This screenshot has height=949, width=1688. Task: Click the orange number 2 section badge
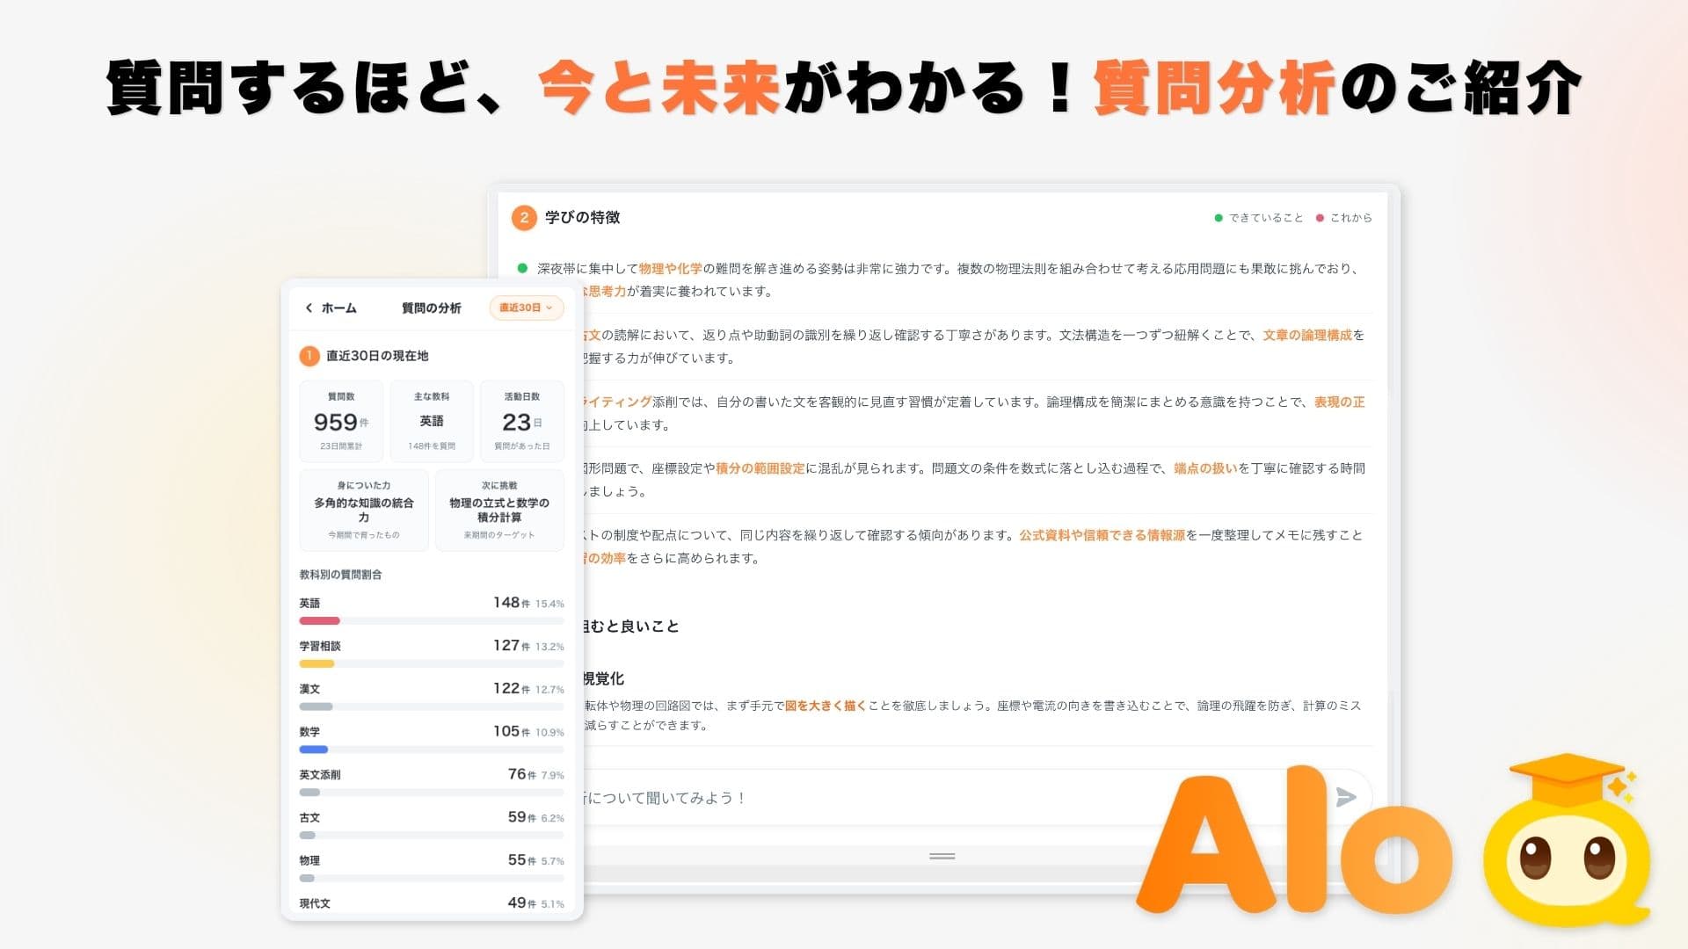pyautogui.click(x=524, y=217)
